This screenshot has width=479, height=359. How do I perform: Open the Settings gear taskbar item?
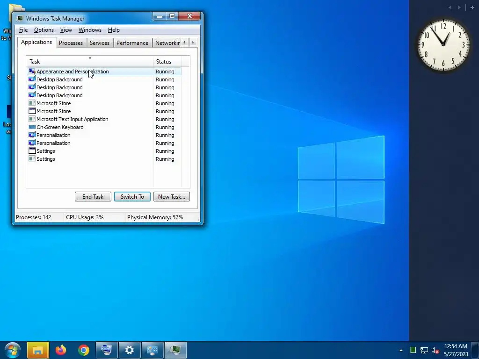130,350
